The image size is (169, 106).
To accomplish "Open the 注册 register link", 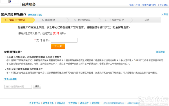I will point(138,5).
